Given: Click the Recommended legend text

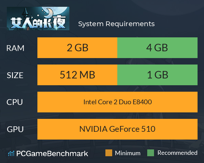Looking at the screenshot, I should pyautogui.click(x=177, y=153).
